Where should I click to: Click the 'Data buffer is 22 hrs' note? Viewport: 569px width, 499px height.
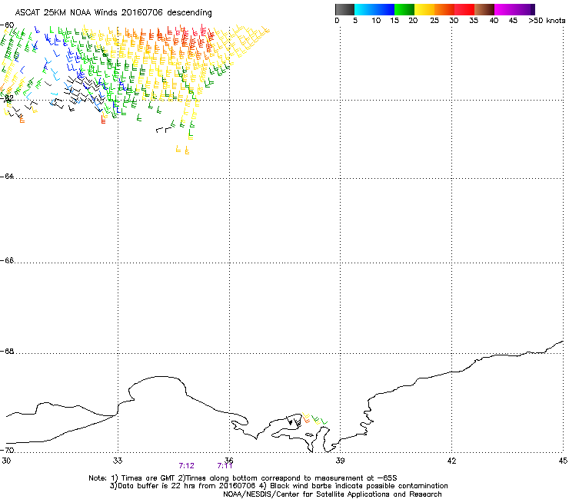pyautogui.click(x=278, y=486)
